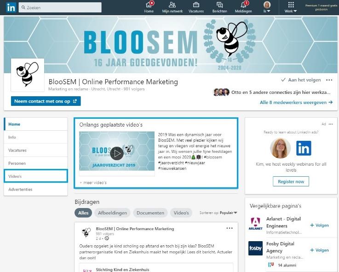
Task: Click Neem contact met ons op button
Action: point(46,101)
